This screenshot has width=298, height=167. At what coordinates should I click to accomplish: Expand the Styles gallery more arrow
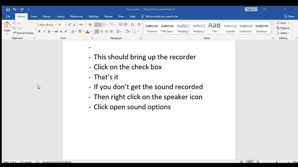click(x=271, y=32)
